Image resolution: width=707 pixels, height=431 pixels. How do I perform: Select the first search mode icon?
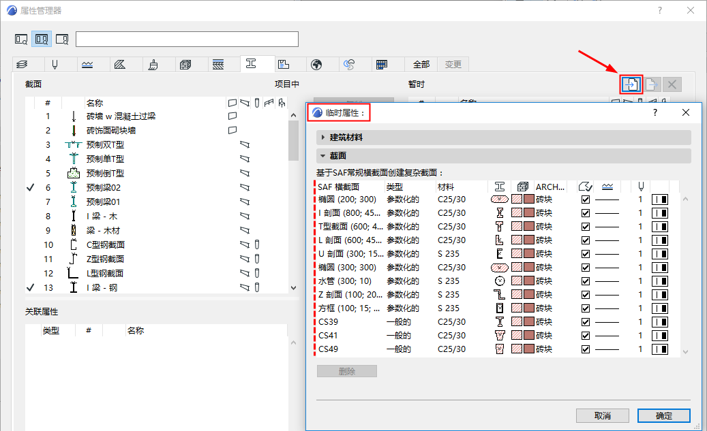[21, 39]
